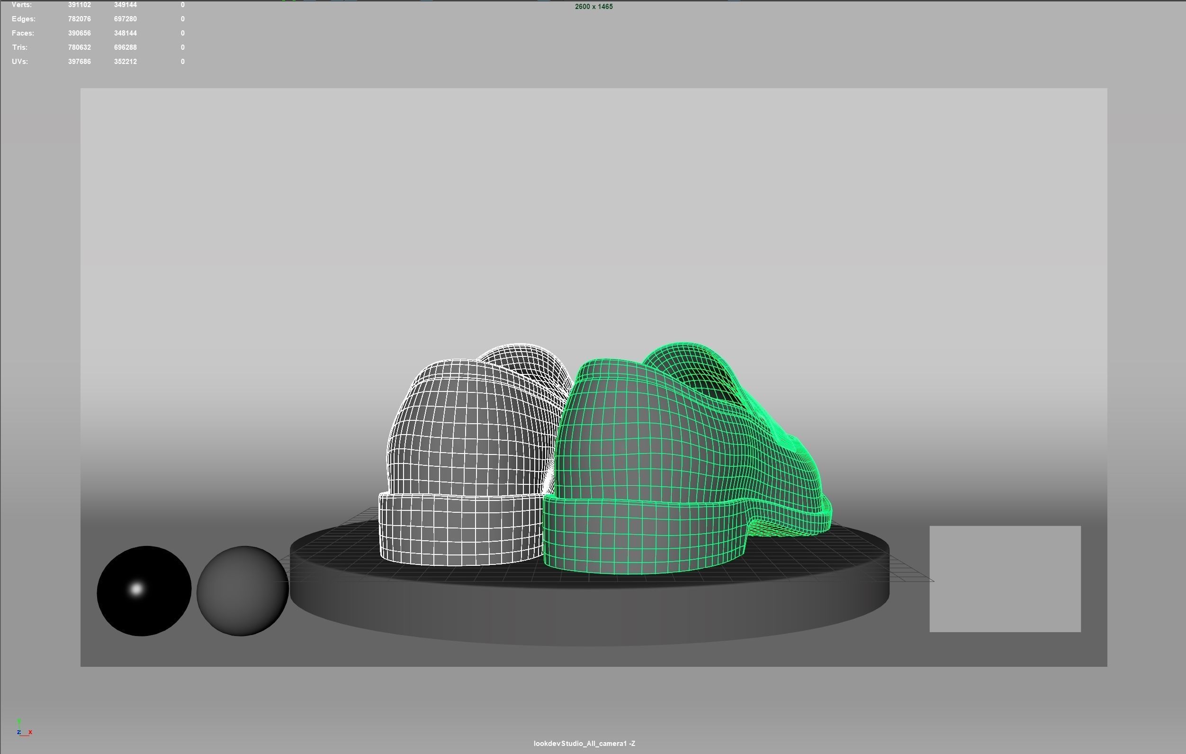1186x754 pixels.
Task: Click the 'Verts:' heads-up label
Action: tap(22, 4)
